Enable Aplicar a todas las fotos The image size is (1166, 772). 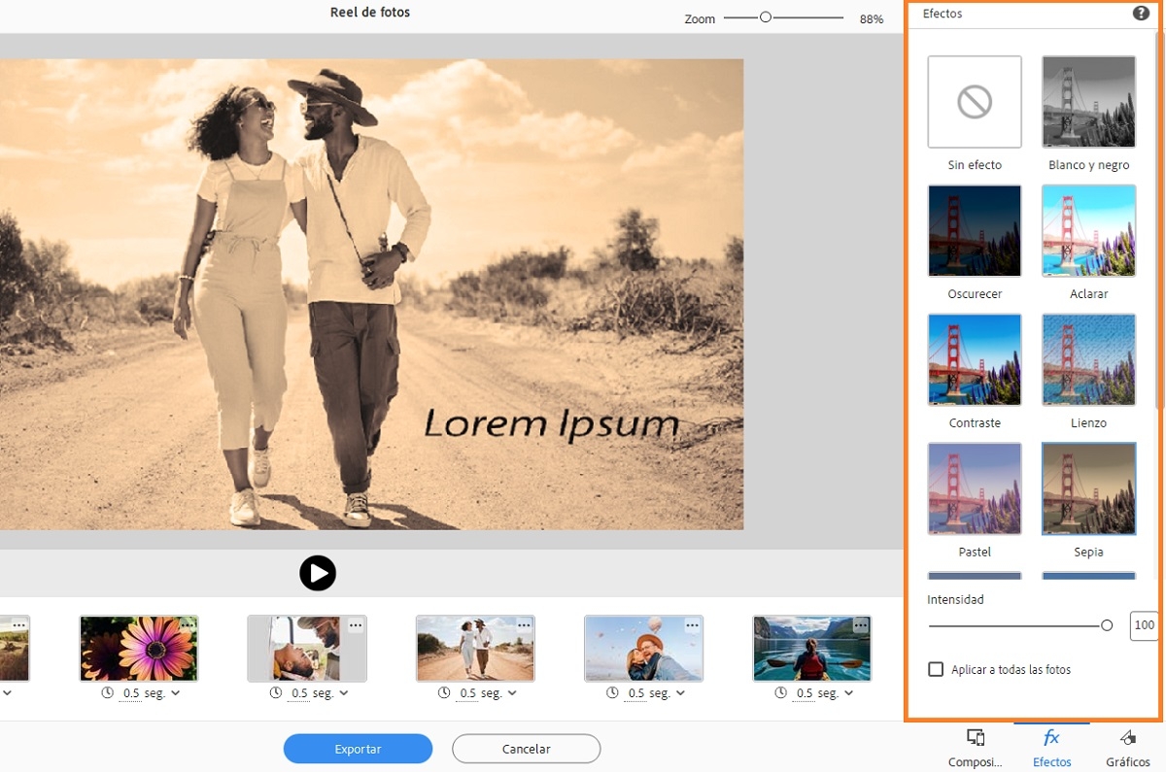[x=937, y=669]
